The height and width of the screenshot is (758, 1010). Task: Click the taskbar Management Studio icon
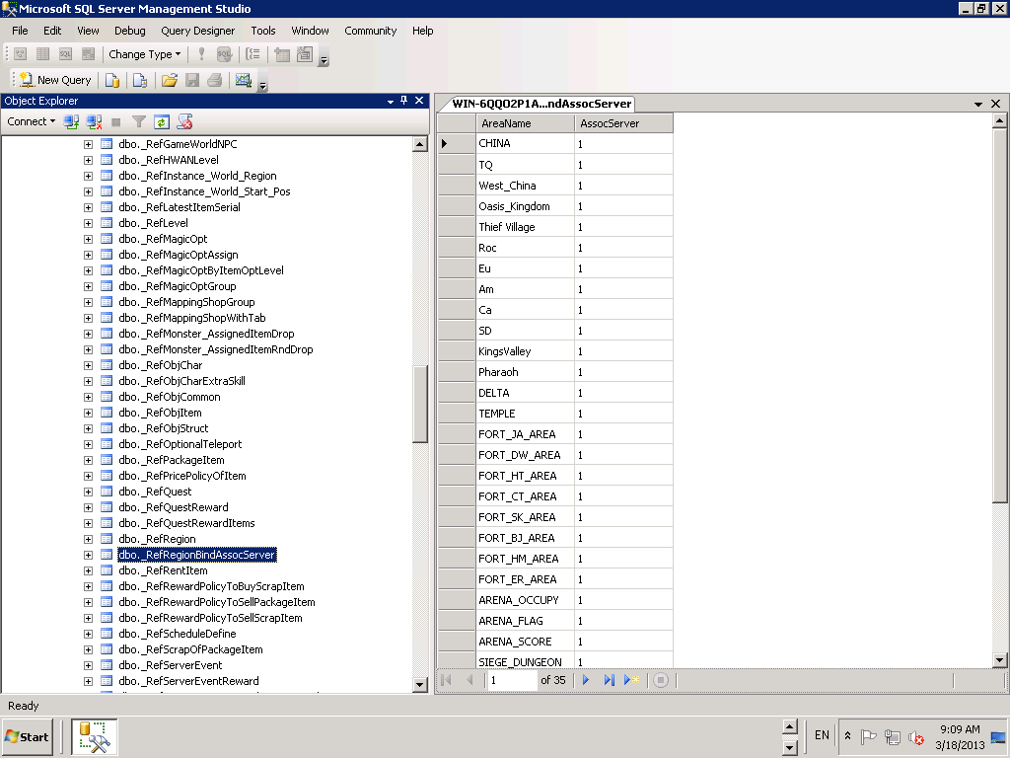tap(94, 736)
